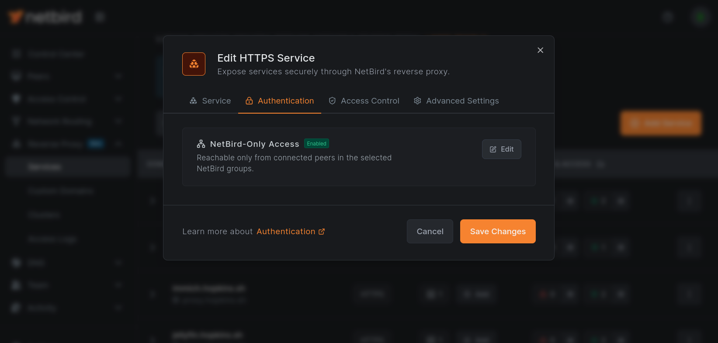Click the Cancel button
Screen dimensions: 718x343
click(x=430, y=232)
